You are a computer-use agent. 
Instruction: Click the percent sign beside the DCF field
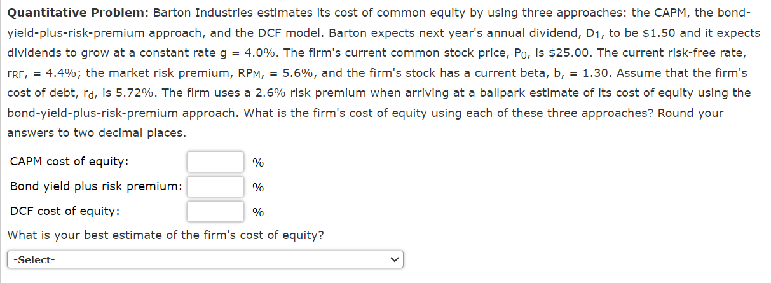(258, 212)
